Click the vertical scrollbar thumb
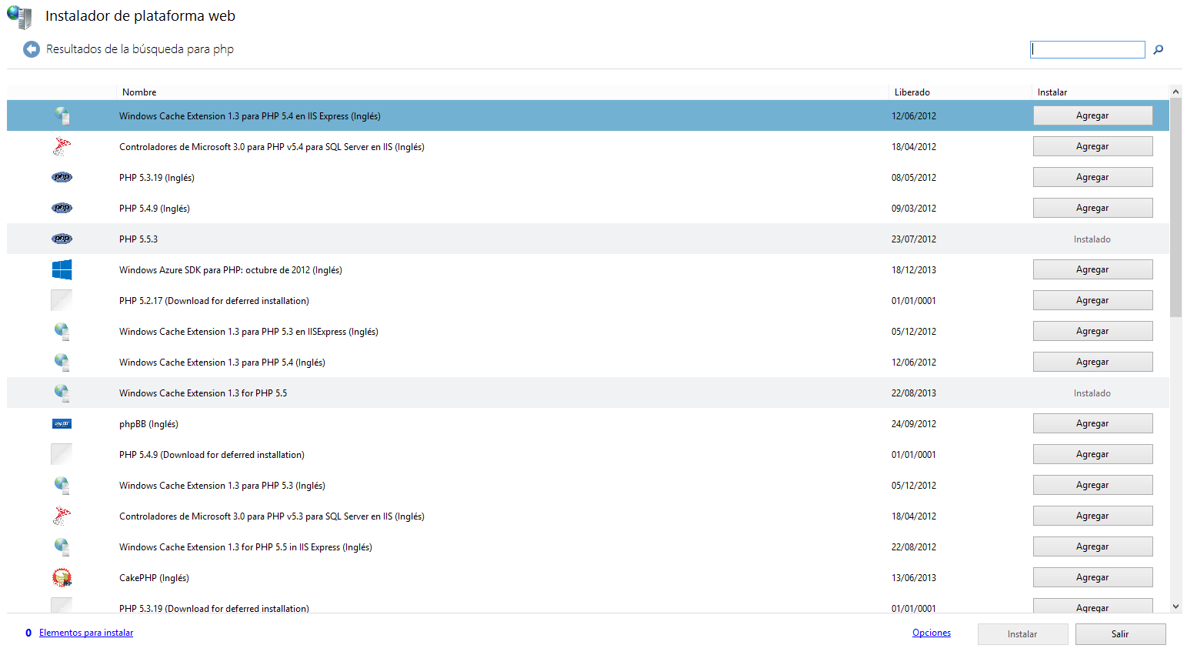This screenshot has width=1187, height=655. coord(1175,208)
